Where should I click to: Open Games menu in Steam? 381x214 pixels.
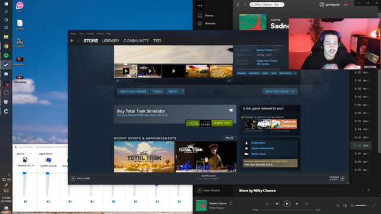[x=100, y=34]
